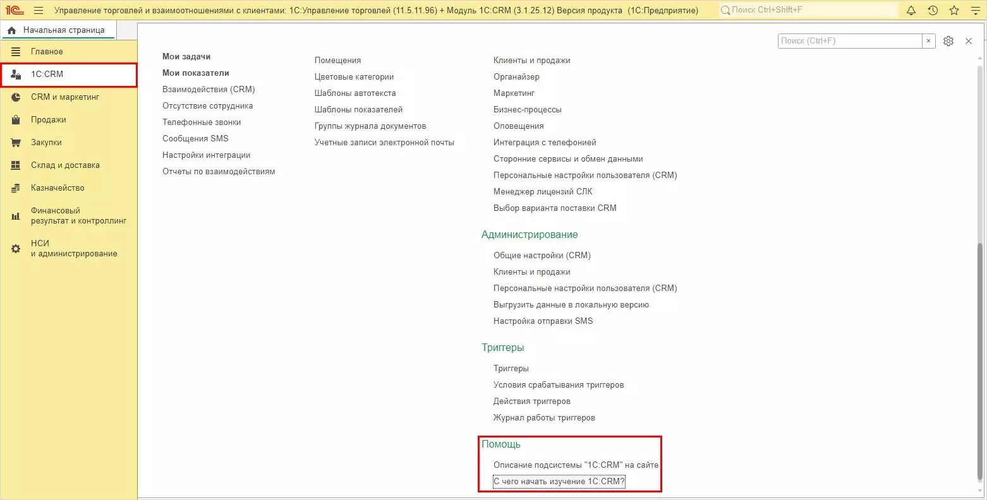Open Оповещения settings
Image resolution: width=987 pixels, height=500 pixels.
[519, 126]
